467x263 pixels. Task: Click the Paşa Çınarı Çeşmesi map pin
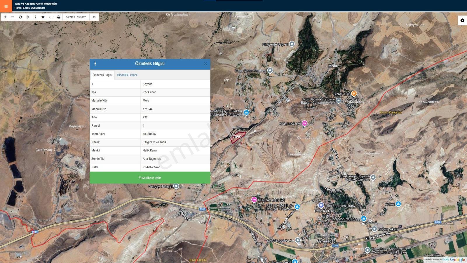pyautogui.click(x=270, y=70)
